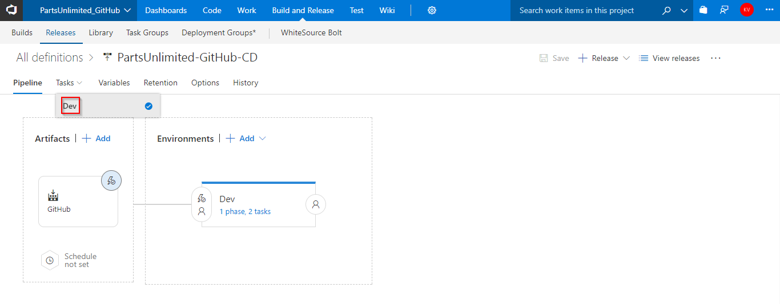780x304 pixels.
Task: Go to the Deployment Groups sub-tab
Action: [x=219, y=32]
